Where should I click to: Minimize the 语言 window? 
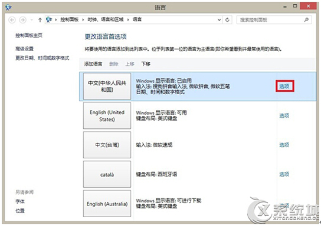(285, 6)
